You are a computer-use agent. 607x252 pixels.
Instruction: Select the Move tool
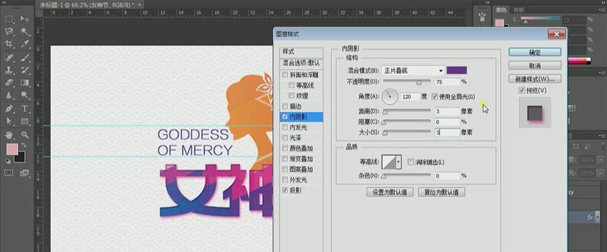25,19
